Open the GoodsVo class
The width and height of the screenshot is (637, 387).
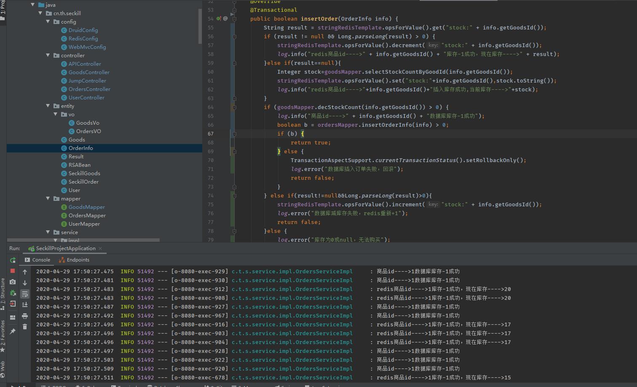tap(84, 123)
